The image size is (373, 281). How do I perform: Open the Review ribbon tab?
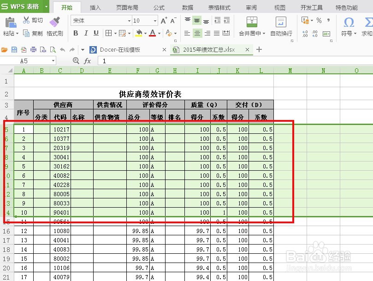pyautogui.click(x=251, y=8)
